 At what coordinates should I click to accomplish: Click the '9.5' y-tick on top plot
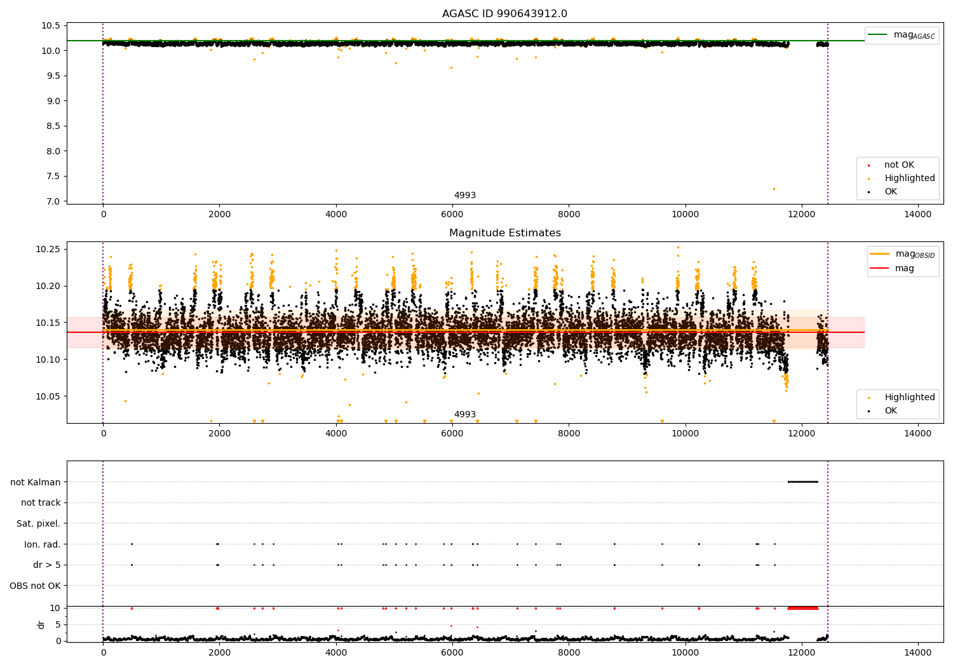[x=53, y=76]
